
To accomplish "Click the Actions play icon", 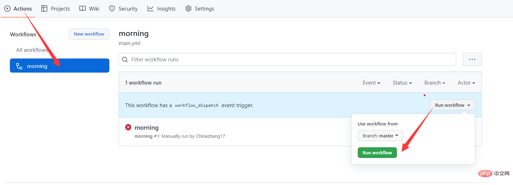I will click(7, 8).
